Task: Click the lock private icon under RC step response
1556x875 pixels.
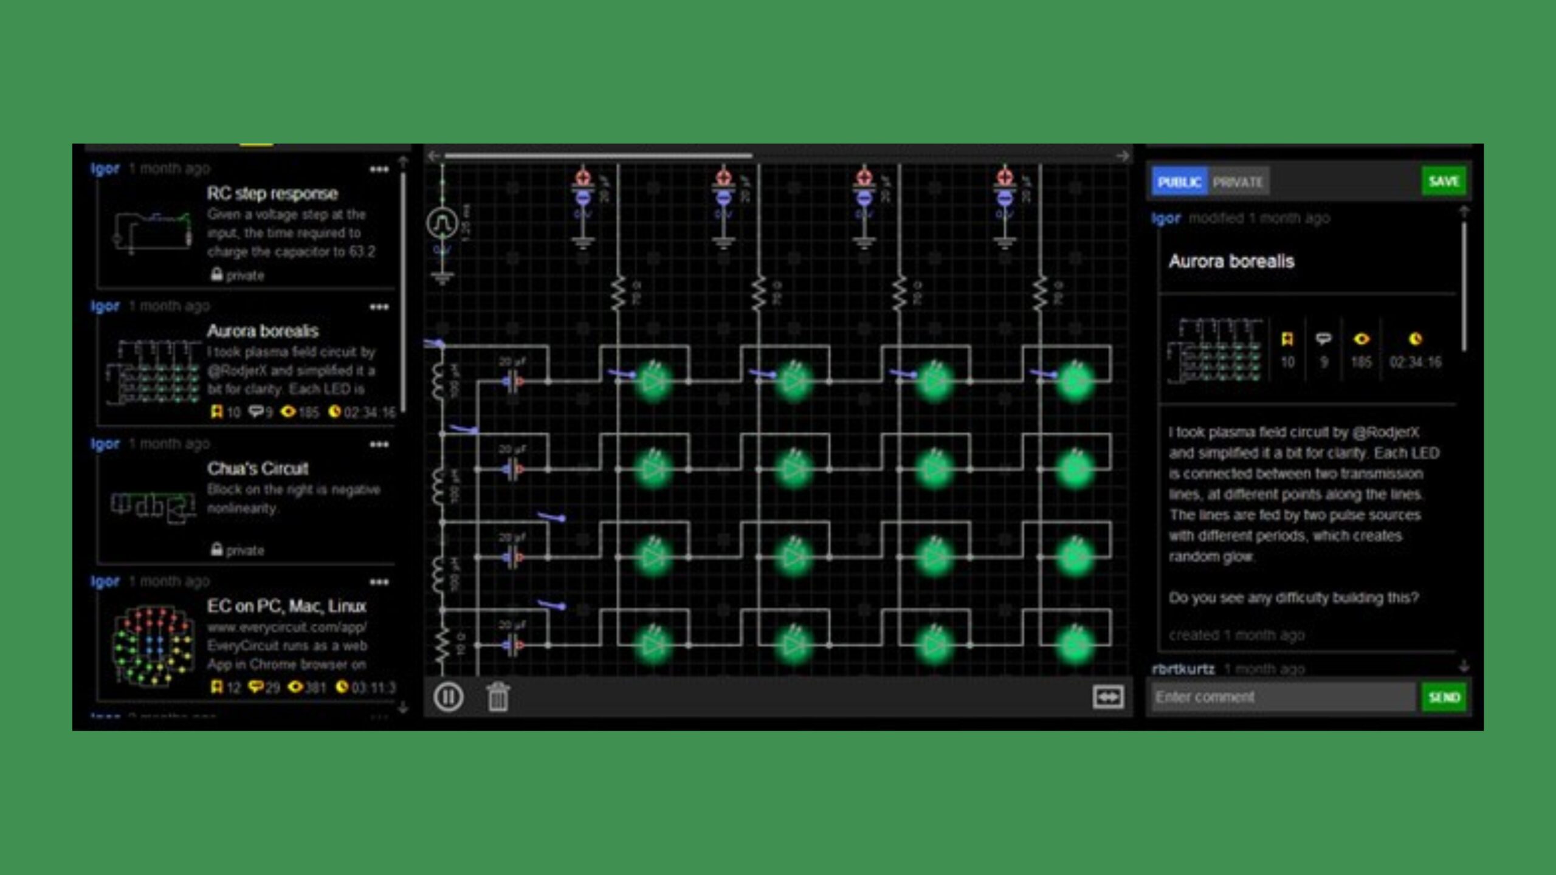Action: (216, 275)
